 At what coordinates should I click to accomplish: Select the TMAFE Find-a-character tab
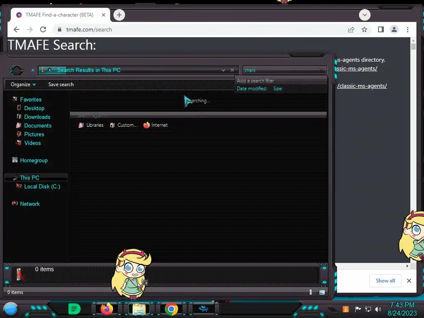[x=60, y=15]
